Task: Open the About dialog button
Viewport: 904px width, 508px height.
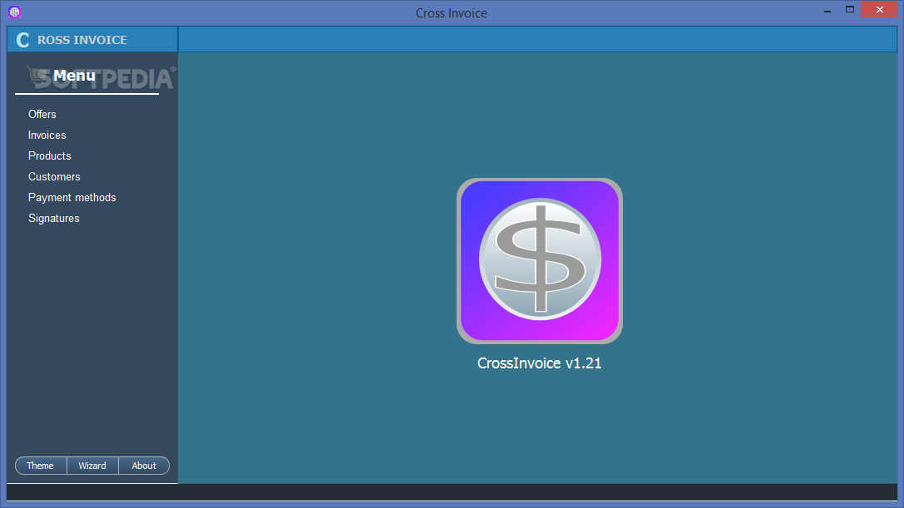Action: point(144,466)
